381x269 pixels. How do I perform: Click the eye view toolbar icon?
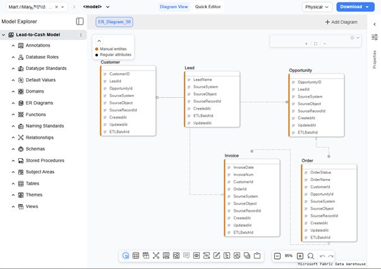click(x=197, y=256)
